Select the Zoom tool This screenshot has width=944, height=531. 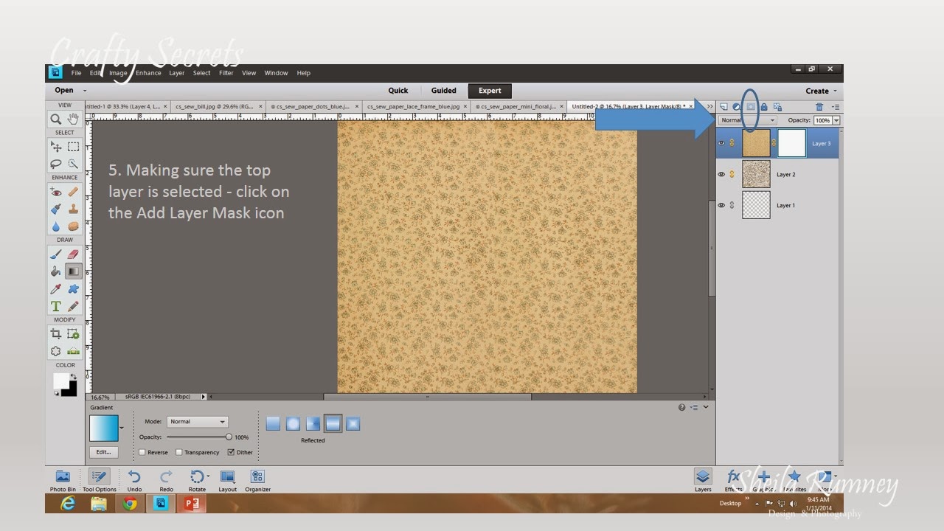(56, 119)
